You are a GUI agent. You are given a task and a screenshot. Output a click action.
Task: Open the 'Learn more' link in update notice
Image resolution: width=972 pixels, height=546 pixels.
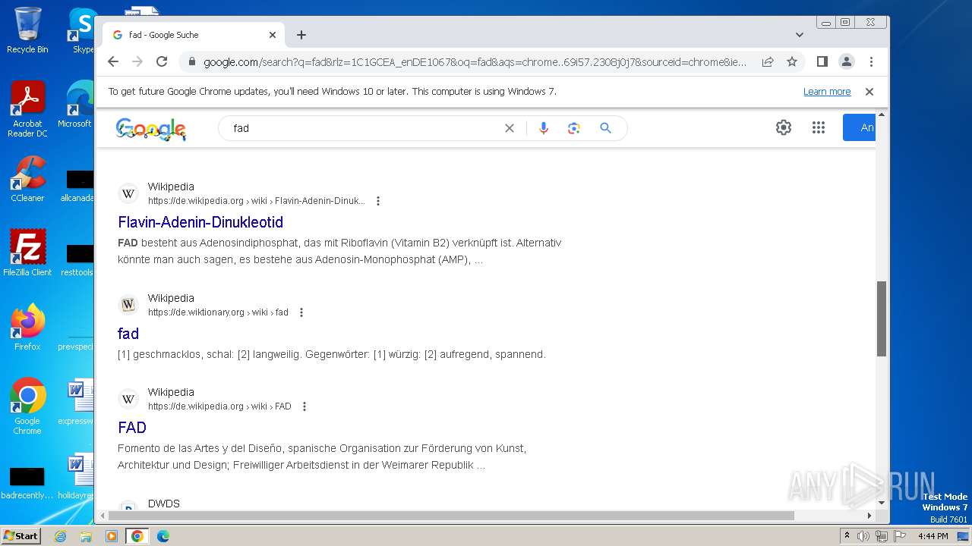[x=827, y=92]
